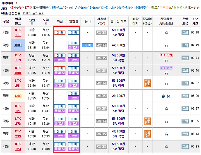Open seat layout icon for KTX 123
This screenshot has width=201, height=155.
coord(166,146)
